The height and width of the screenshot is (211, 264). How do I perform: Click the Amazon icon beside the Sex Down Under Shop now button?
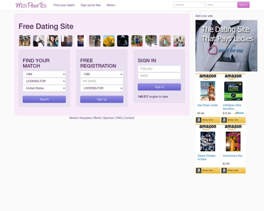pos(198,120)
